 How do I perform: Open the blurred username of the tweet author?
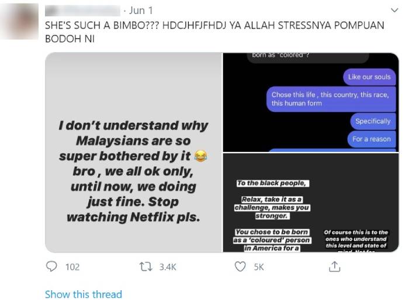click(82, 11)
